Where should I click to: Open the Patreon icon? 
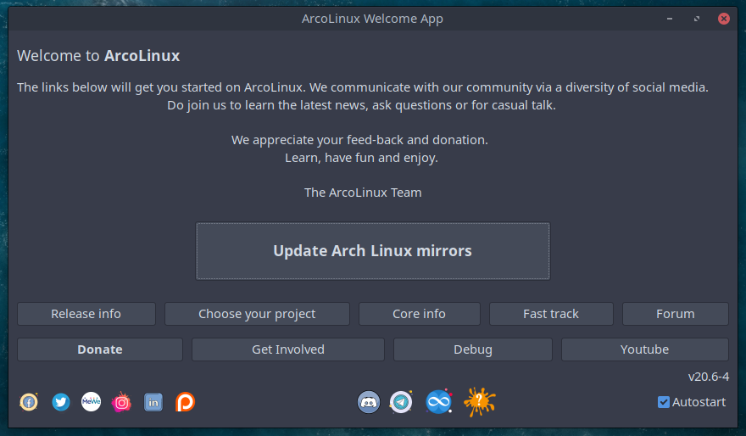click(185, 402)
